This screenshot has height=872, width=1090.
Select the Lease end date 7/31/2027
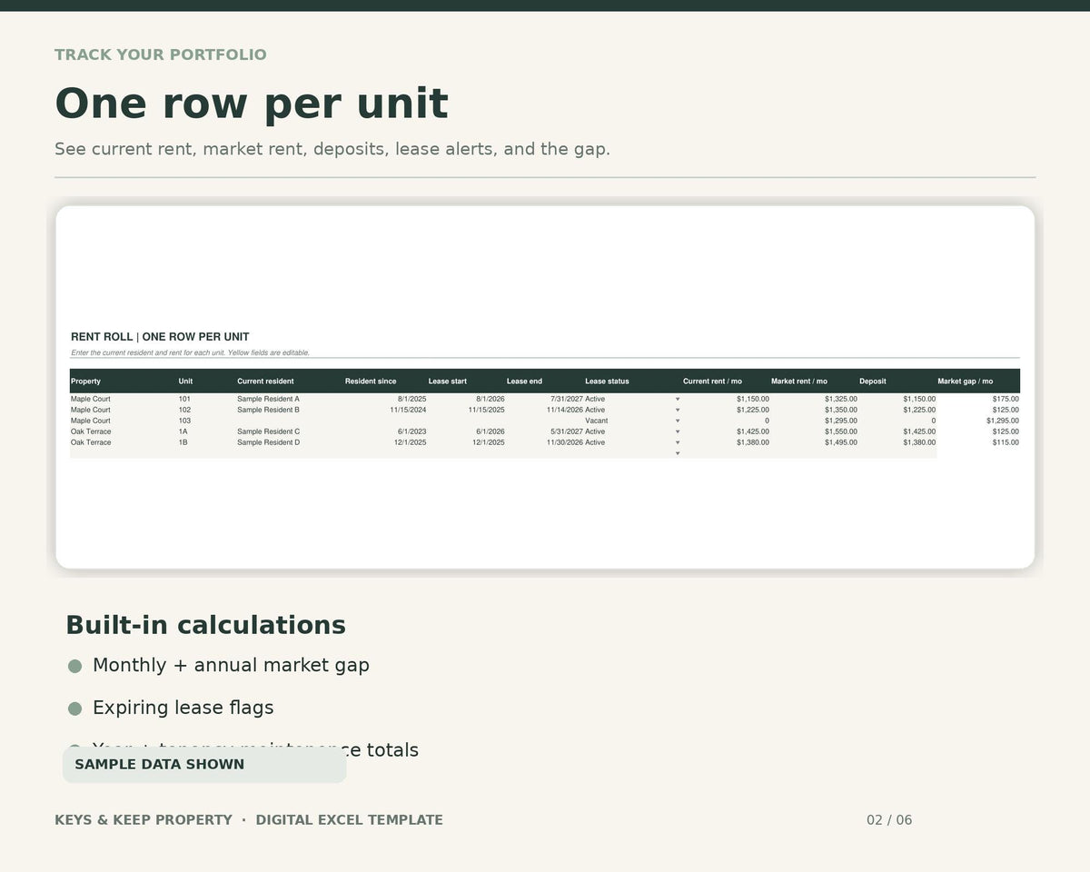click(567, 399)
